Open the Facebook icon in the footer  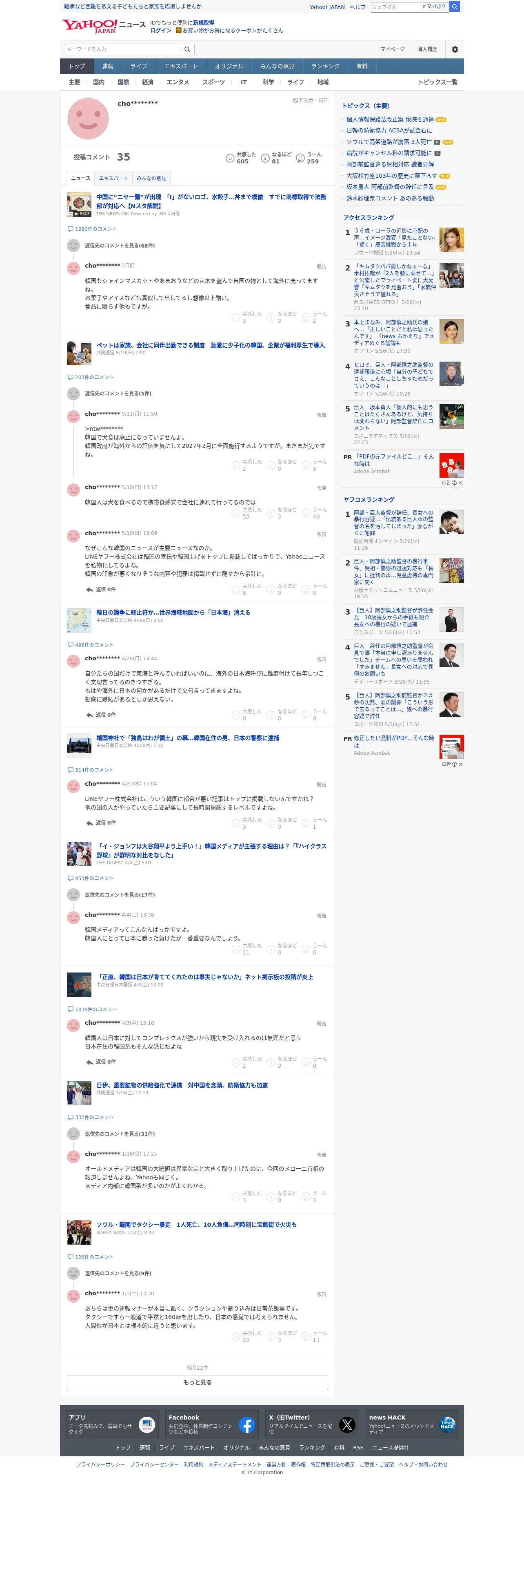(x=247, y=1425)
